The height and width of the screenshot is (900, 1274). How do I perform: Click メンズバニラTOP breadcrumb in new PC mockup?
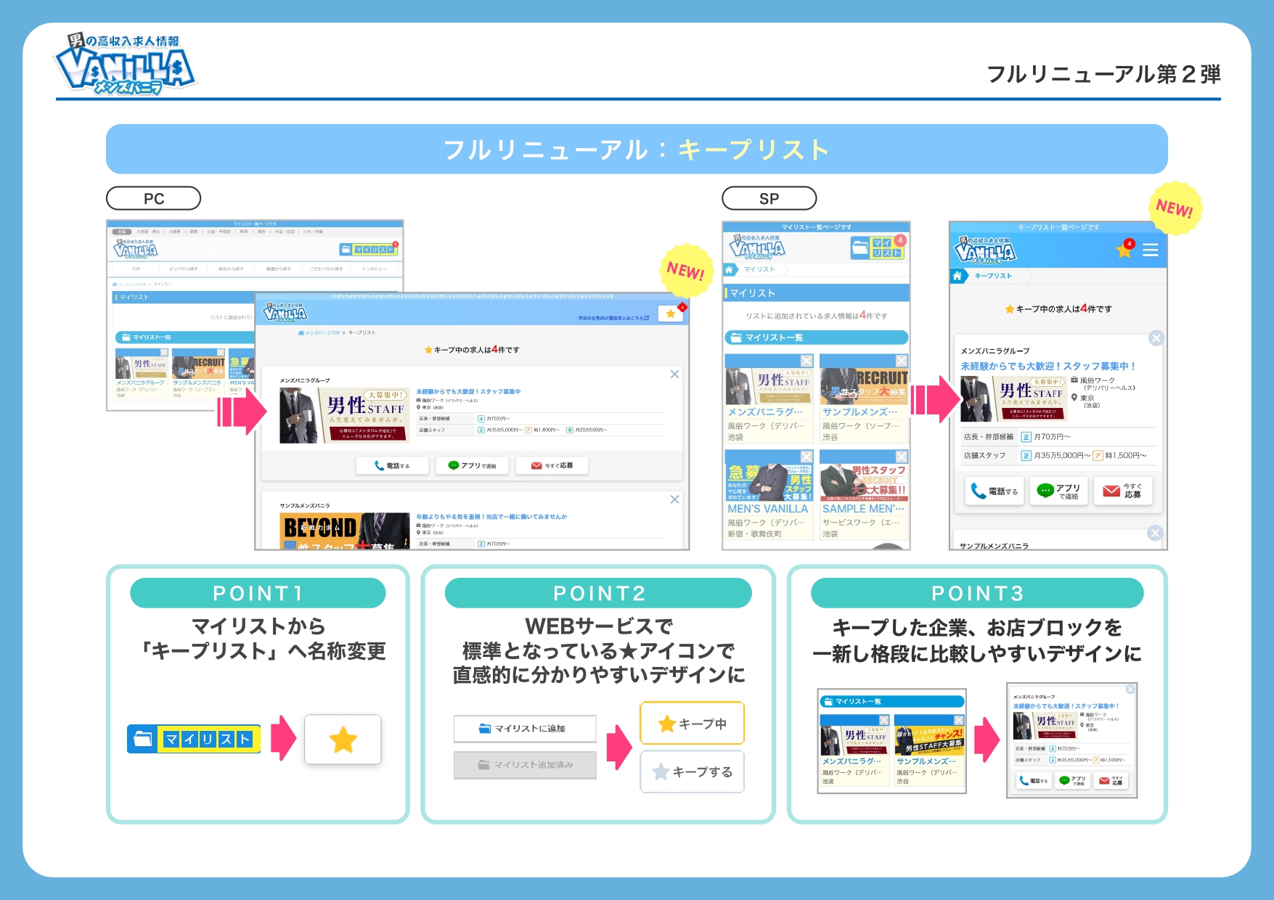(x=319, y=332)
